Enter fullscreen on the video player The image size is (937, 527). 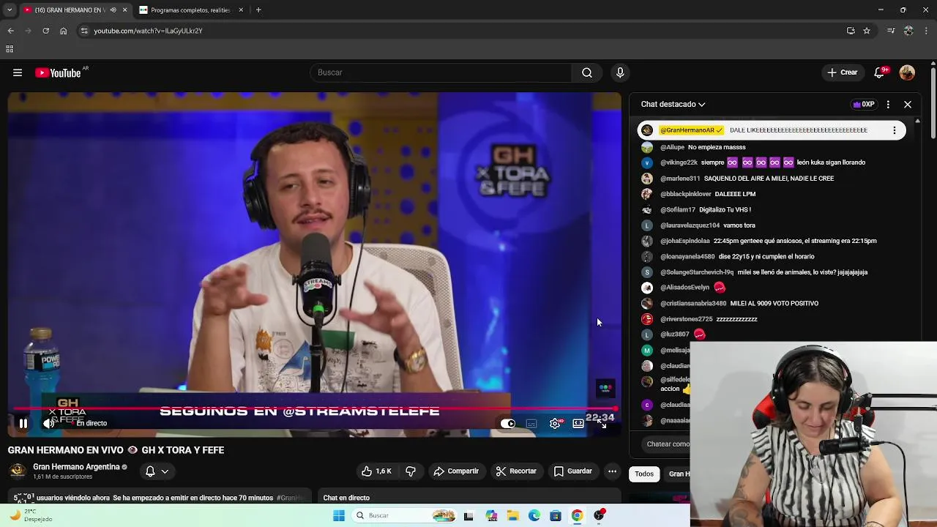point(602,425)
